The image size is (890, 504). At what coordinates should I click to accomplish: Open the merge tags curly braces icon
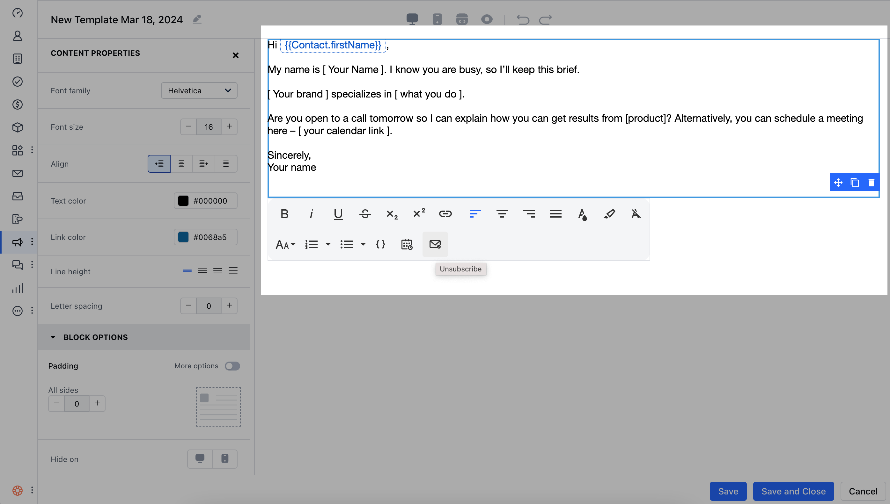380,244
